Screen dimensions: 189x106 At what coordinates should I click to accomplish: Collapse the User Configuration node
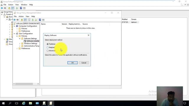pyautogui.click(x=14, y=34)
